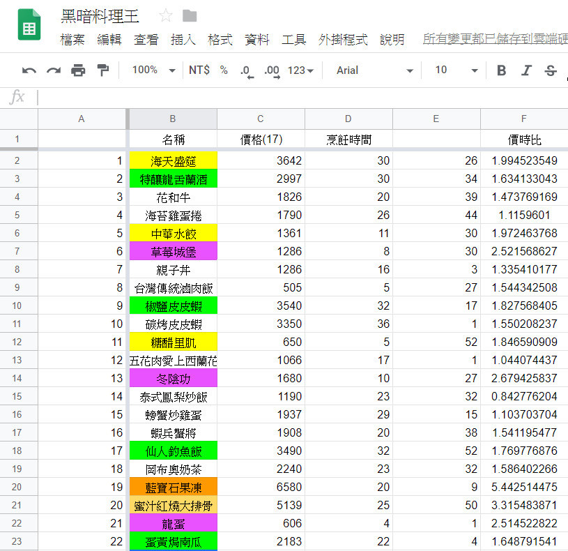
Task: Select column A header
Action: tap(82, 119)
